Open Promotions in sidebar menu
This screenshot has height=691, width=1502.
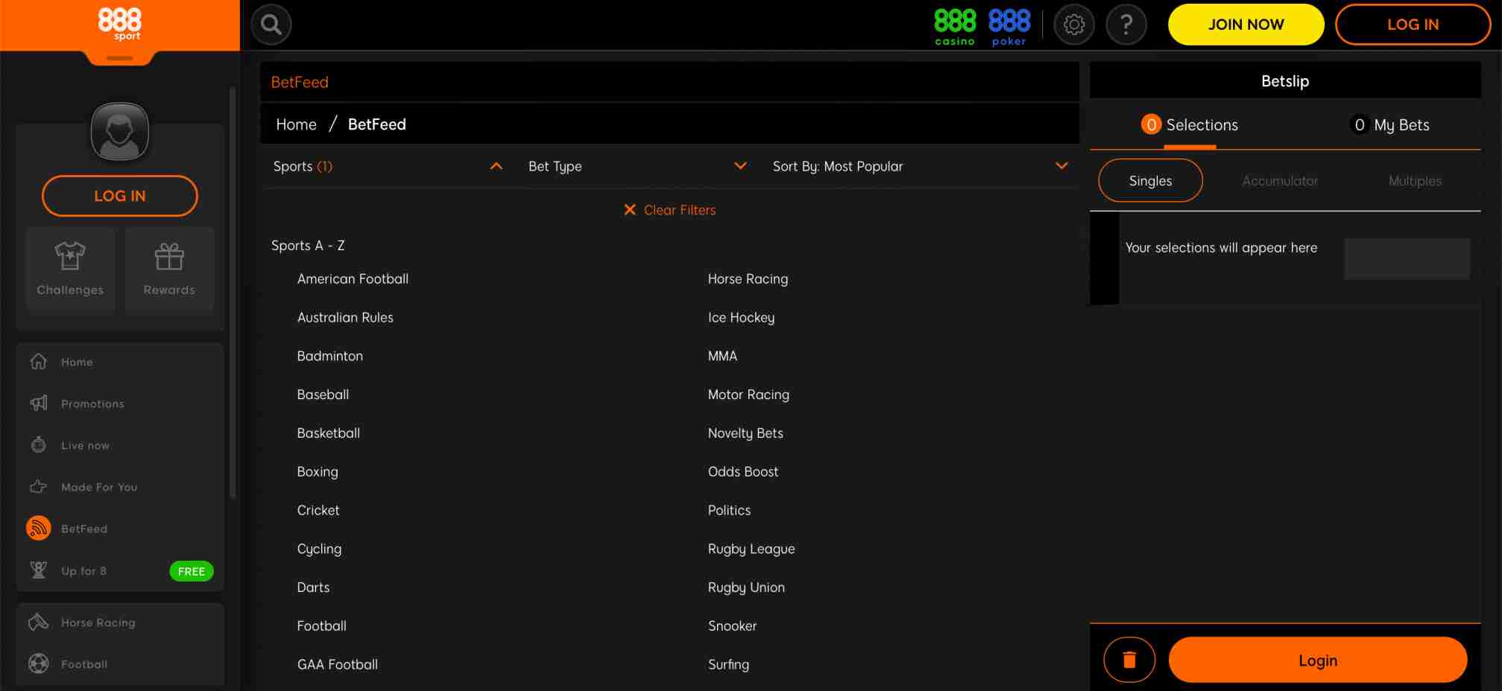pyautogui.click(x=92, y=404)
